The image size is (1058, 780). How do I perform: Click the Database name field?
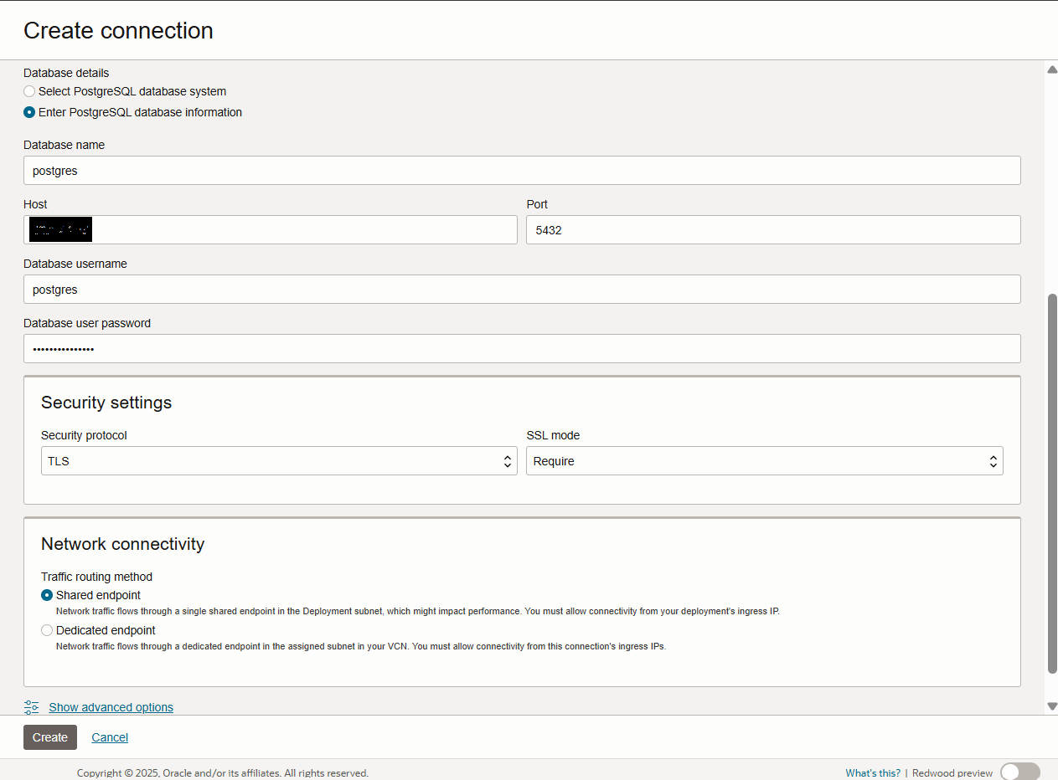coord(521,171)
